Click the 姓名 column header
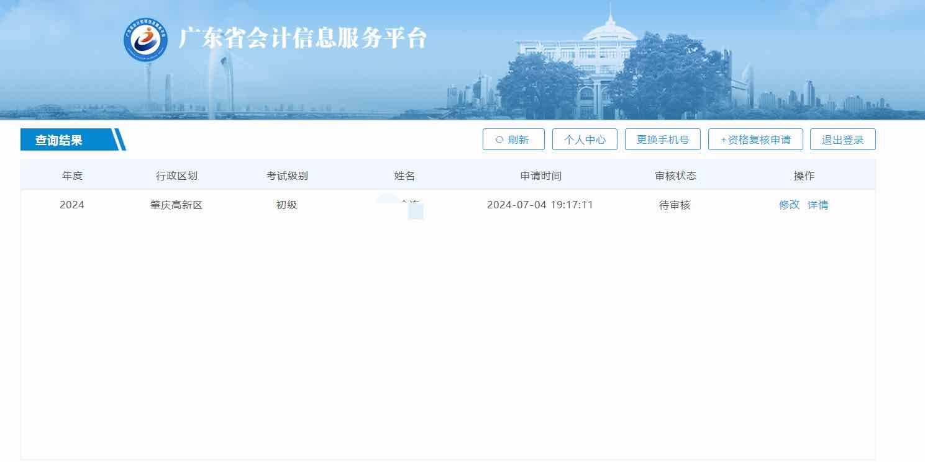Image resolution: width=925 pixels, height=462 pixels. pyautogui.click(x=404, y=175)
